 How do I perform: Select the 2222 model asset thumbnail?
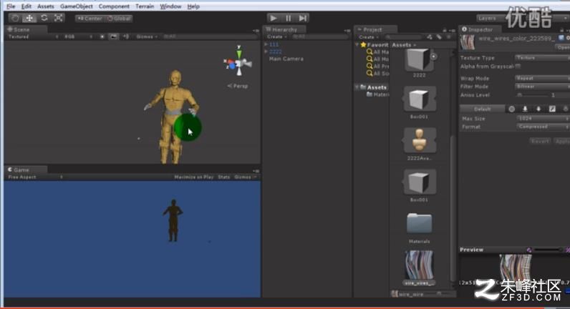(418, 60)
